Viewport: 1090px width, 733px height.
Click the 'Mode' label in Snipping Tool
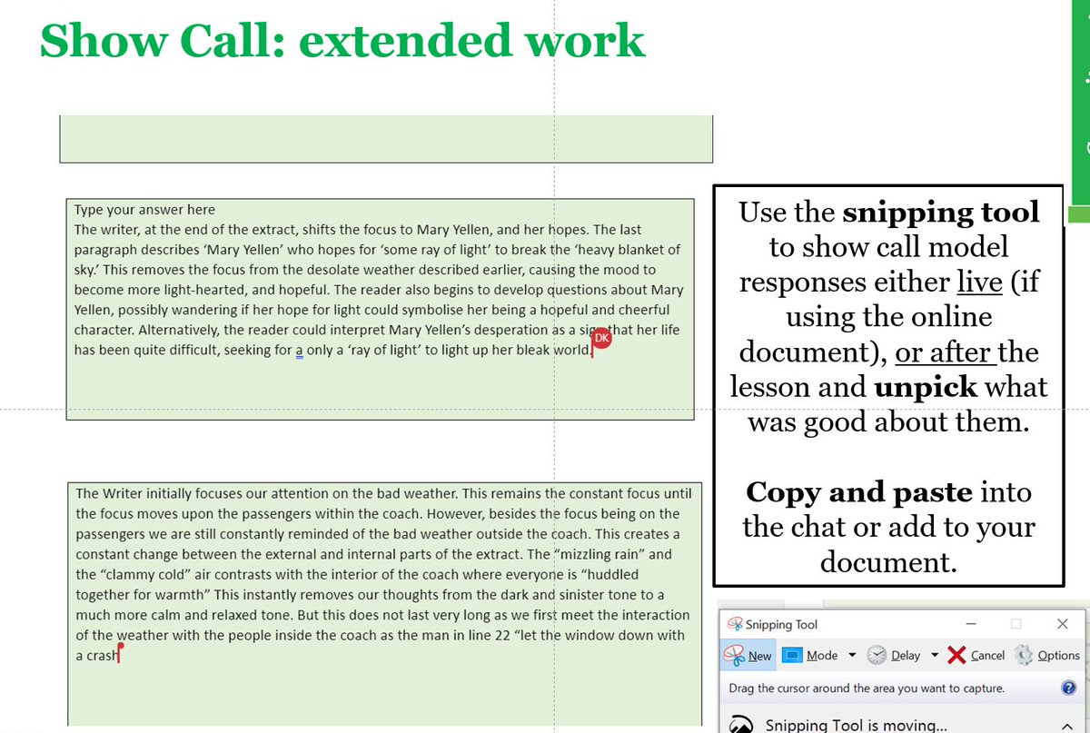click(x=822, y=656)
